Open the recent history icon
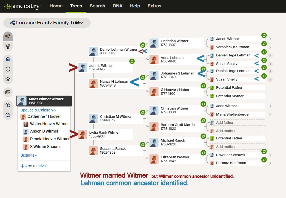286x198 pixels. pos(8,69)
